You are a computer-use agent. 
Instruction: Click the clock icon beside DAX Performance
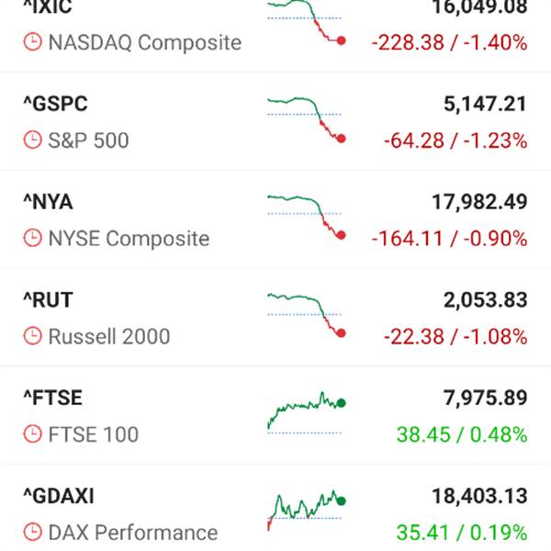[x=33, y=532]
